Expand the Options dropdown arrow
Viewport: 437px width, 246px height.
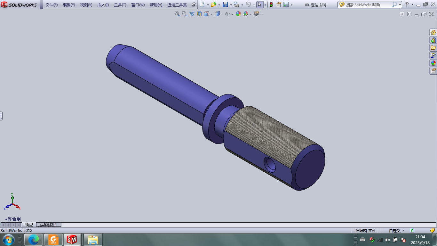291,5
